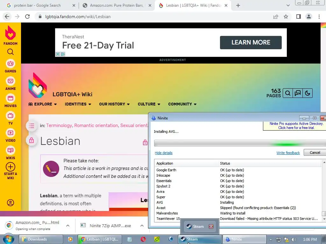Share this page icon in address bar
This screenshot has width=326, height=244.
pos(276,17)
